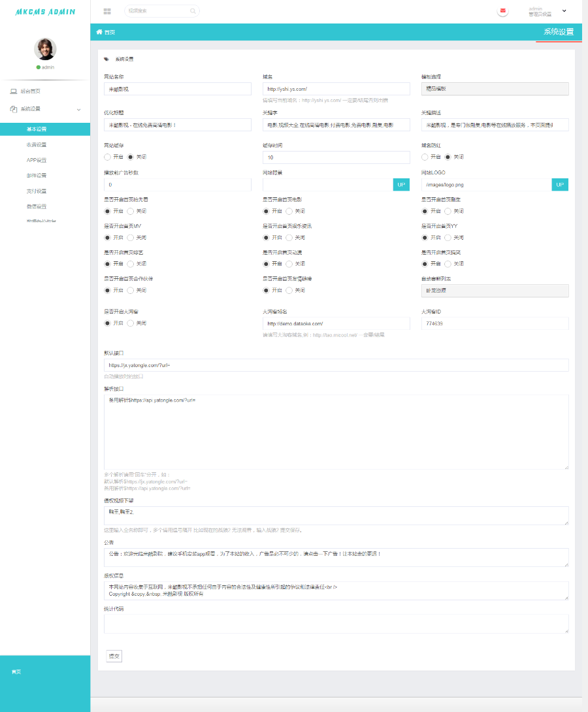Click the empty 统计代码 textarea
Screen dimensions: 588x712
pos(336,624)
